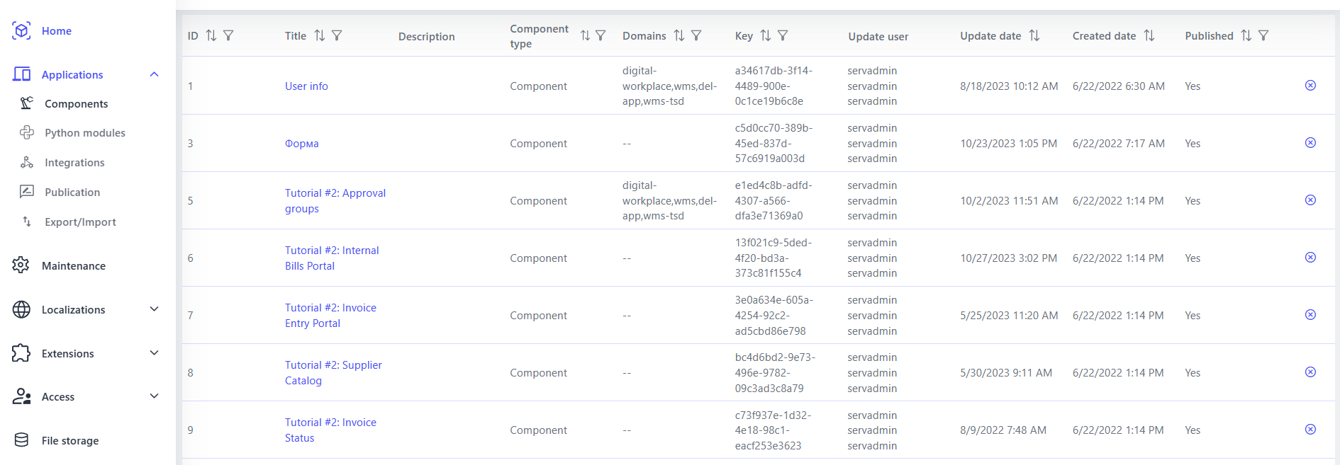1340x465 pixels.
Task: Click the delete icon for User info row
Action: point(1310,86)
